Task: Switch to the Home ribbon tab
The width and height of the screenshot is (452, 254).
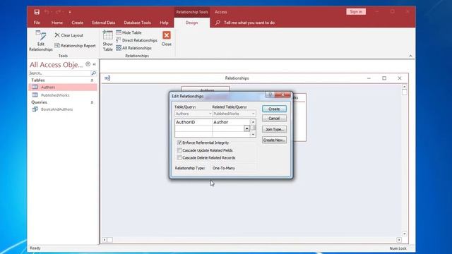Action: pyautogui.click(x=57, y=23)
